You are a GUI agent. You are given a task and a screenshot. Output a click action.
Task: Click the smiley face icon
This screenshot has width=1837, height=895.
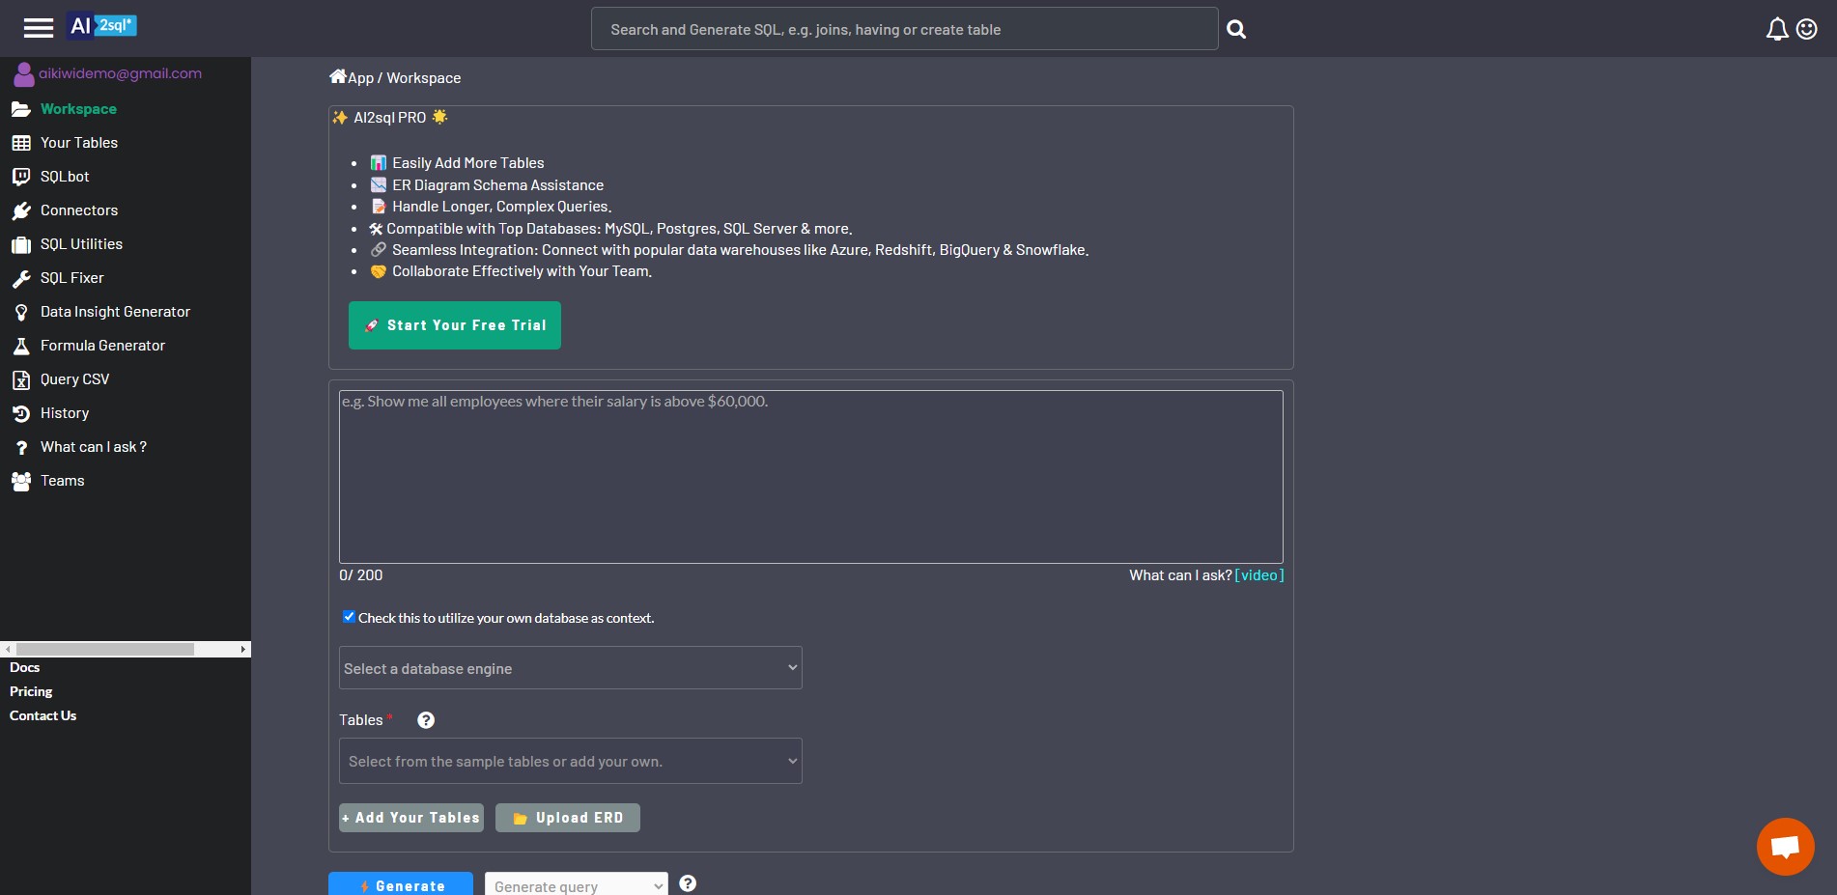click(1807, 29)
